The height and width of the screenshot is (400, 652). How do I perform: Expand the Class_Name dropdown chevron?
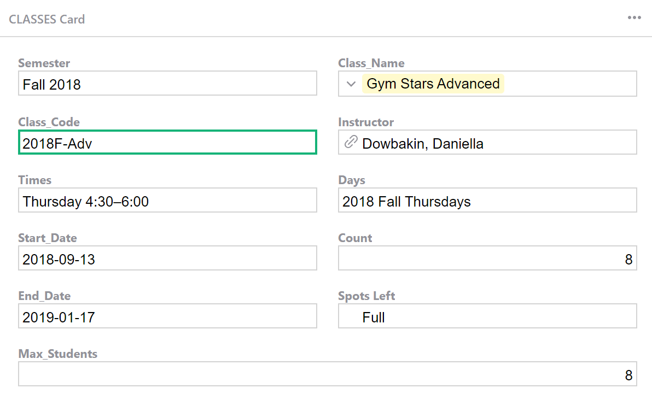coord(350,84)
